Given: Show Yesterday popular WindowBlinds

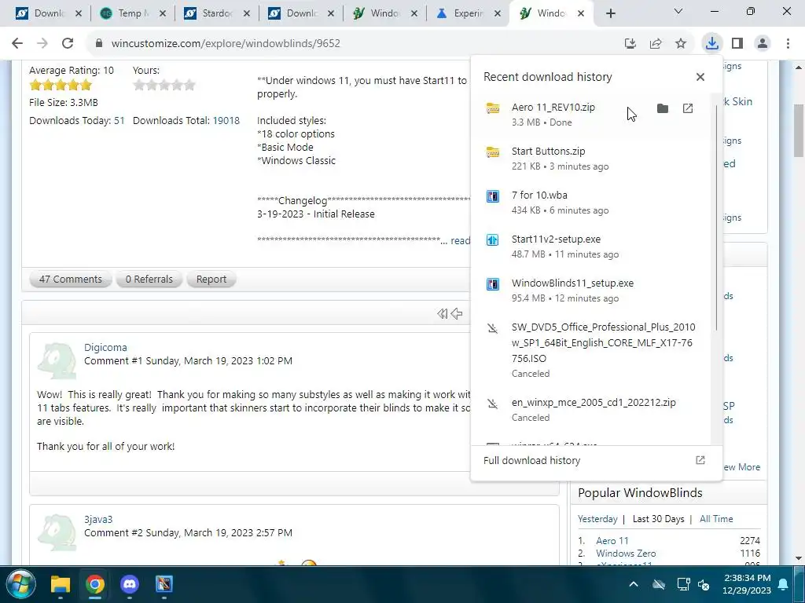Looking at the screenshot, I should pyautogui.click(x=597, y=519).
